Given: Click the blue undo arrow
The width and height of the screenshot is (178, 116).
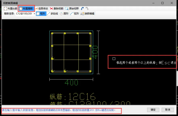Looking at the screenshot, I should 83,9.
